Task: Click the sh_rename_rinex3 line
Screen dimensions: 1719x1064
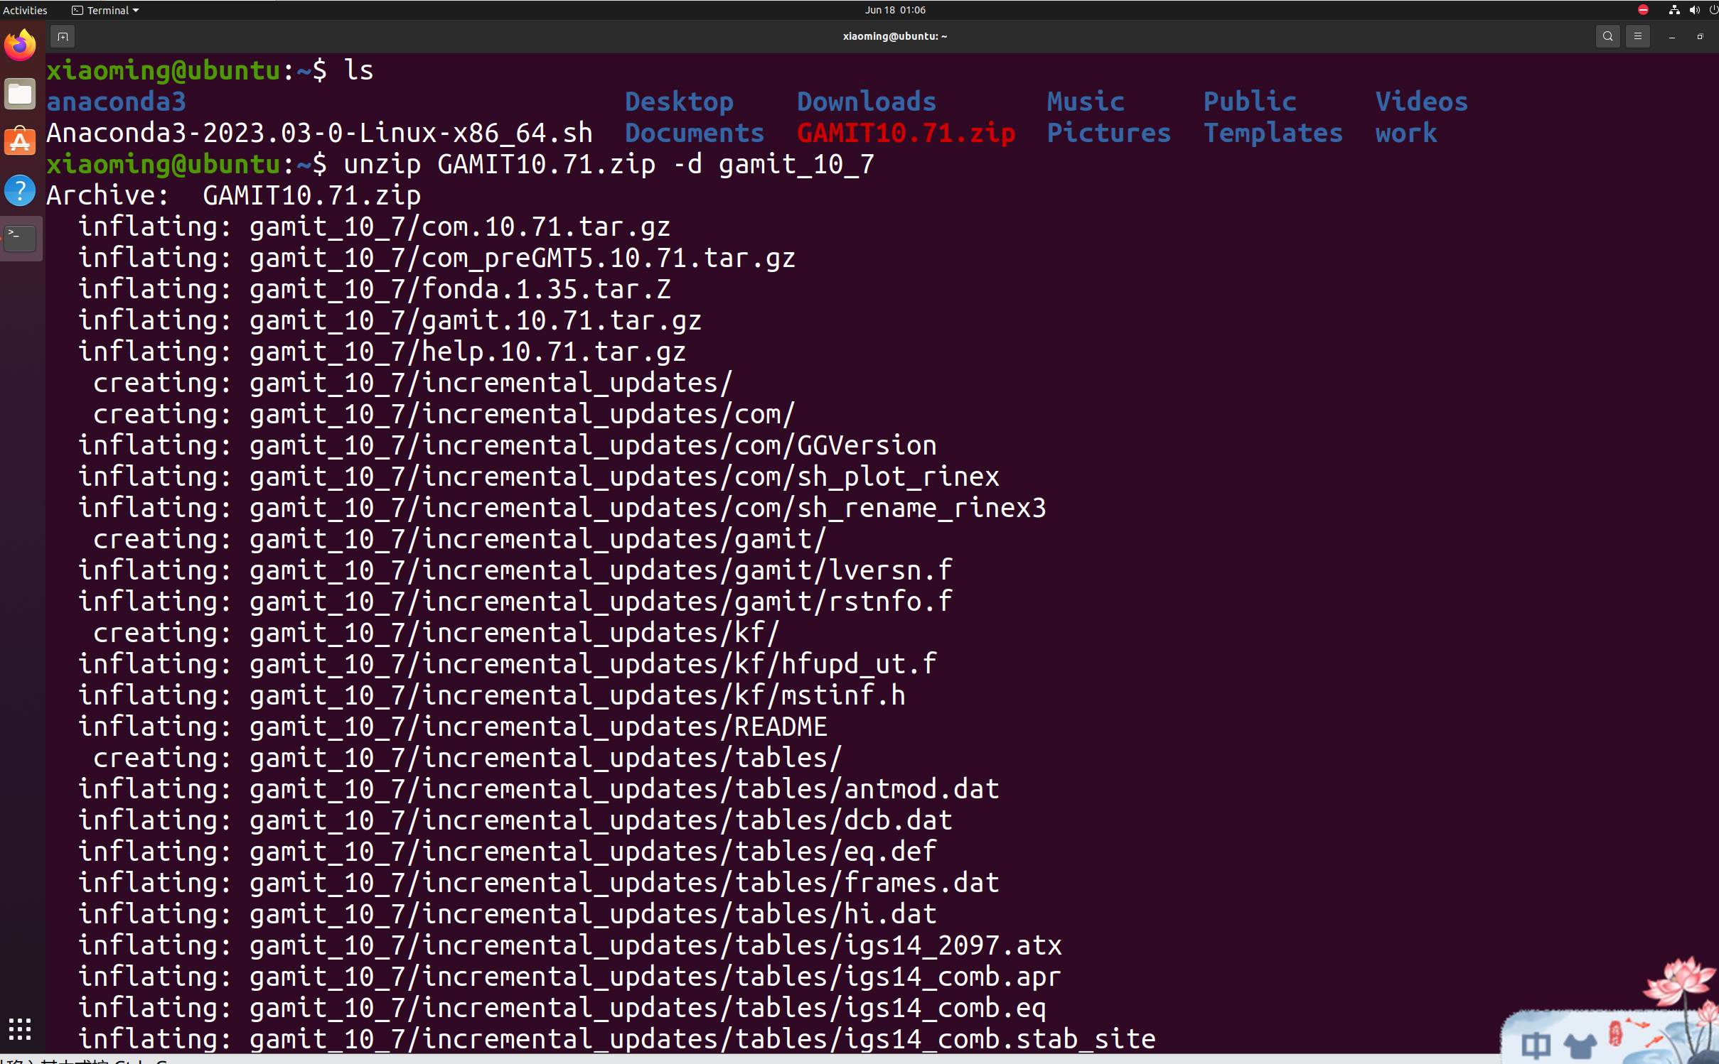Action: pos(562,508)
